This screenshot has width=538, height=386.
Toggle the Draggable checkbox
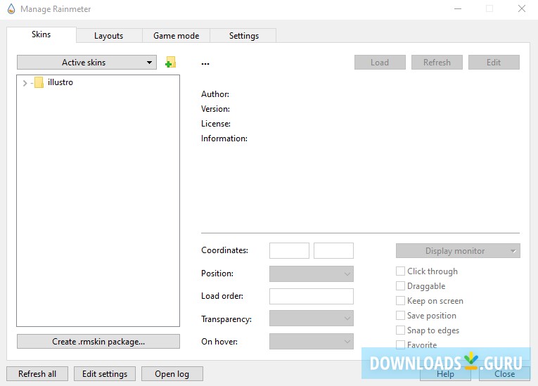click(400, 286)
